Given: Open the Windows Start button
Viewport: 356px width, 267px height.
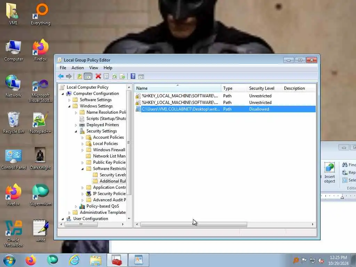Looking at the screenshot, I should point(9,260).
